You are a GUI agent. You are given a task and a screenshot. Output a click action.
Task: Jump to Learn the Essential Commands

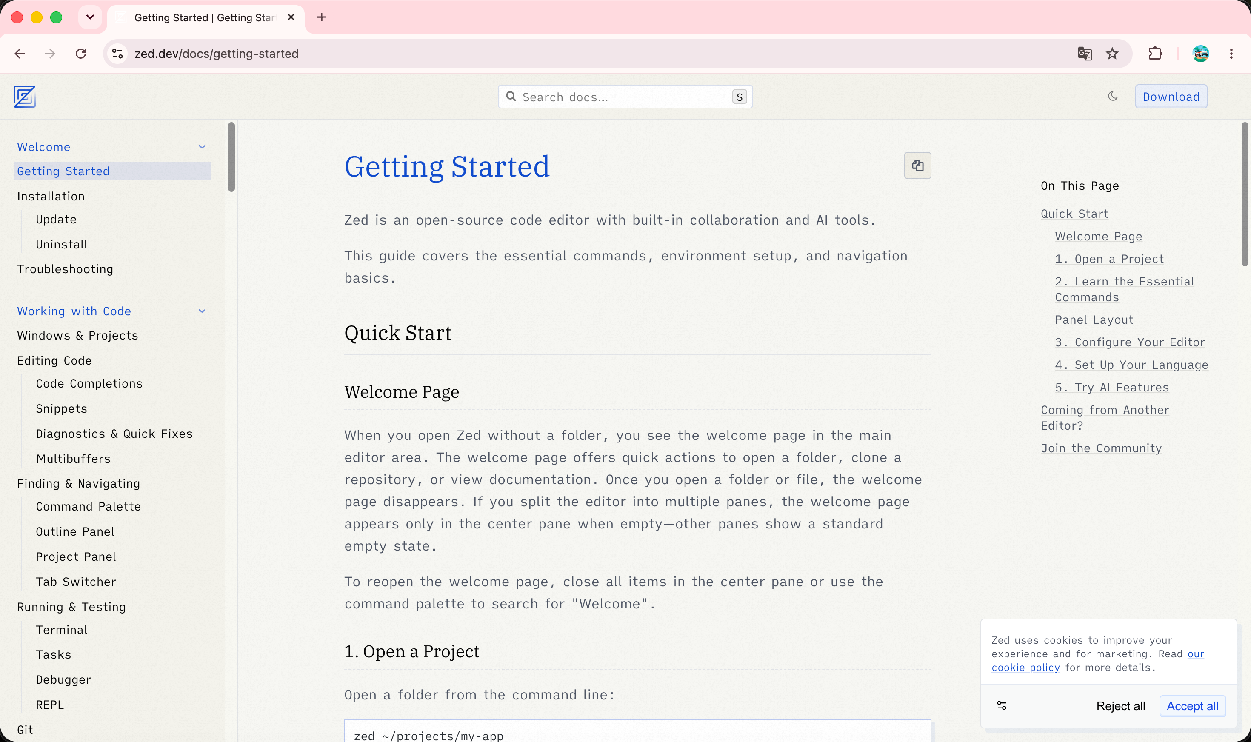pyautogui.click(x=1125, y=289)
